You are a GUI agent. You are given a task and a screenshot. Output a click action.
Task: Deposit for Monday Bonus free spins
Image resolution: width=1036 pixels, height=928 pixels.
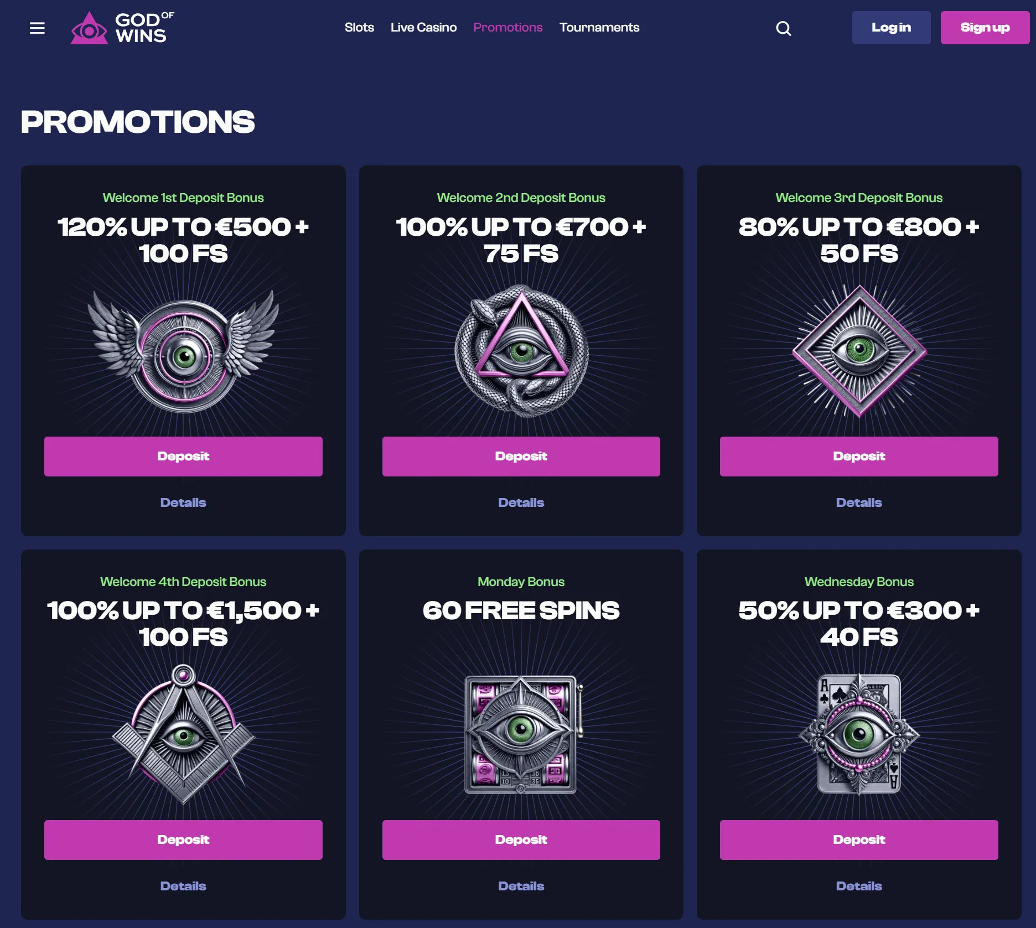pos(521,840)
